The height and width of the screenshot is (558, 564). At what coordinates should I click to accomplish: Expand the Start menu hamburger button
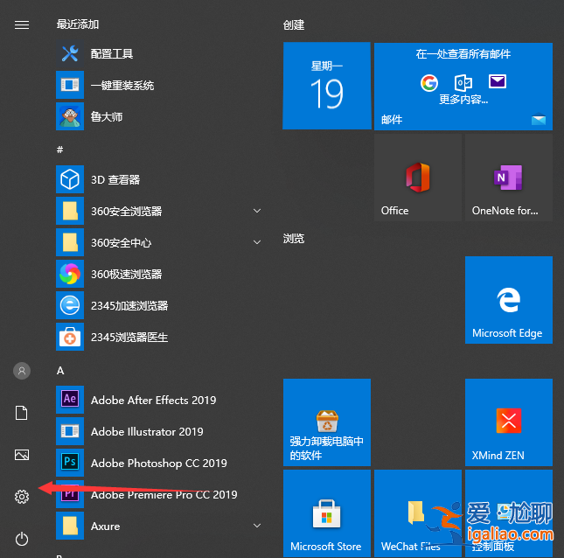click(x=22, y=24)
